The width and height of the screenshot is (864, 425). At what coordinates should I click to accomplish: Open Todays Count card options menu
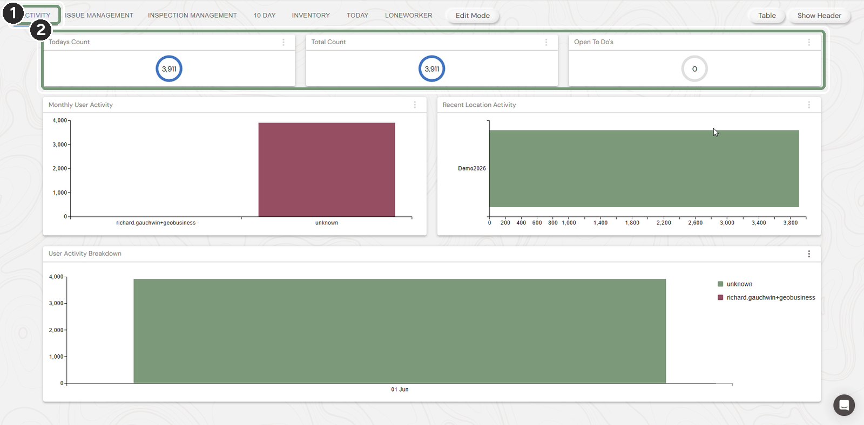pos(283,42)
